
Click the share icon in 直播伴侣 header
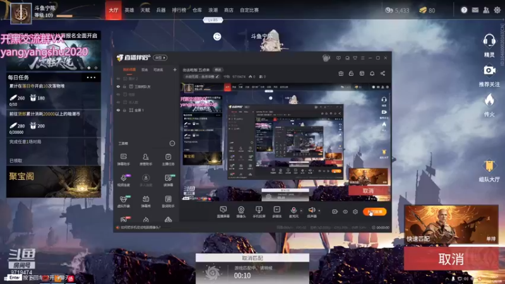[383, 73]
